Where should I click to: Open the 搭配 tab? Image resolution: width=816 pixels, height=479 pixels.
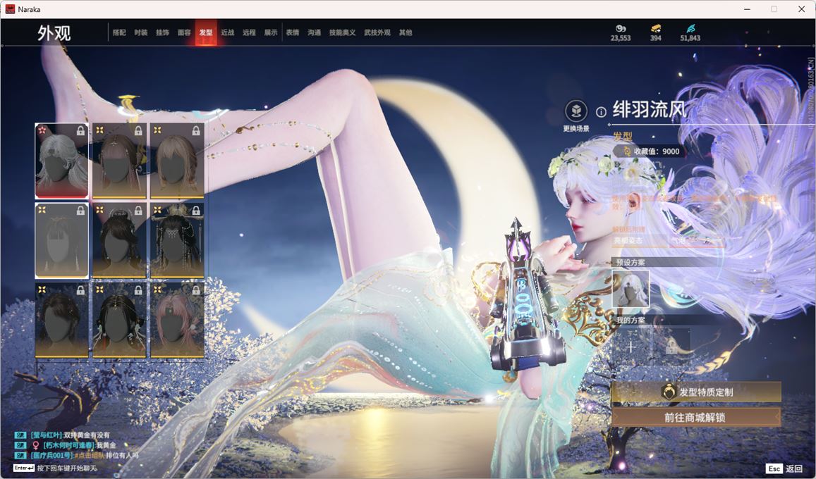(x=119, y=32)
